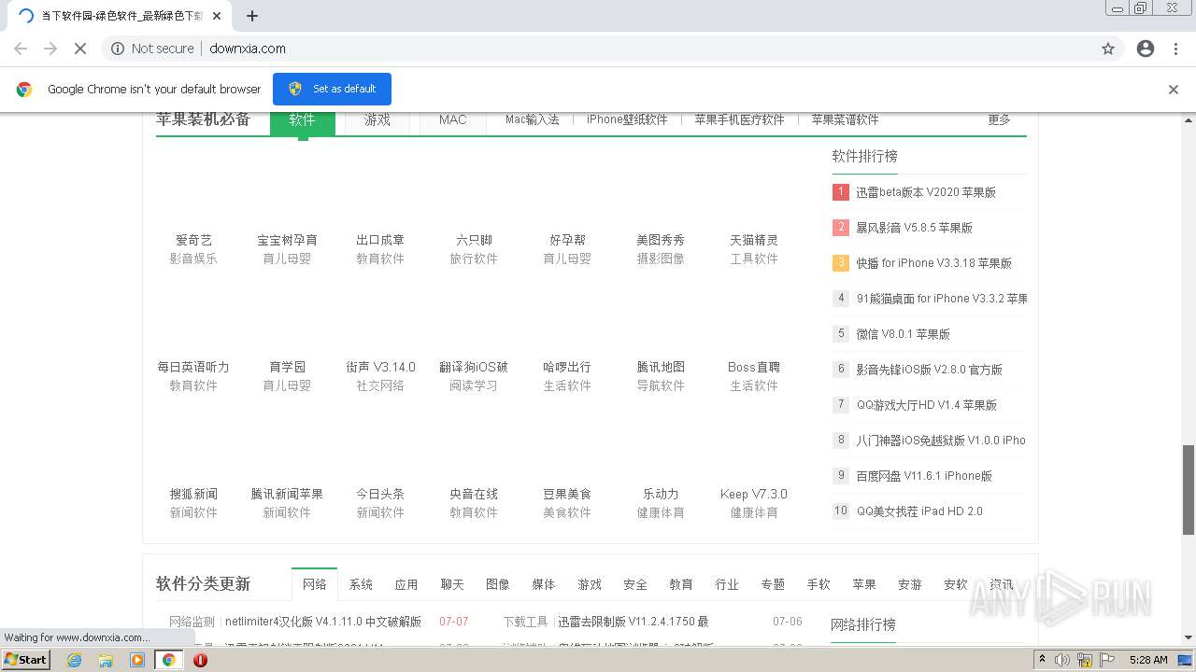Select the 系统 category tab

click(x=361, y=584)
